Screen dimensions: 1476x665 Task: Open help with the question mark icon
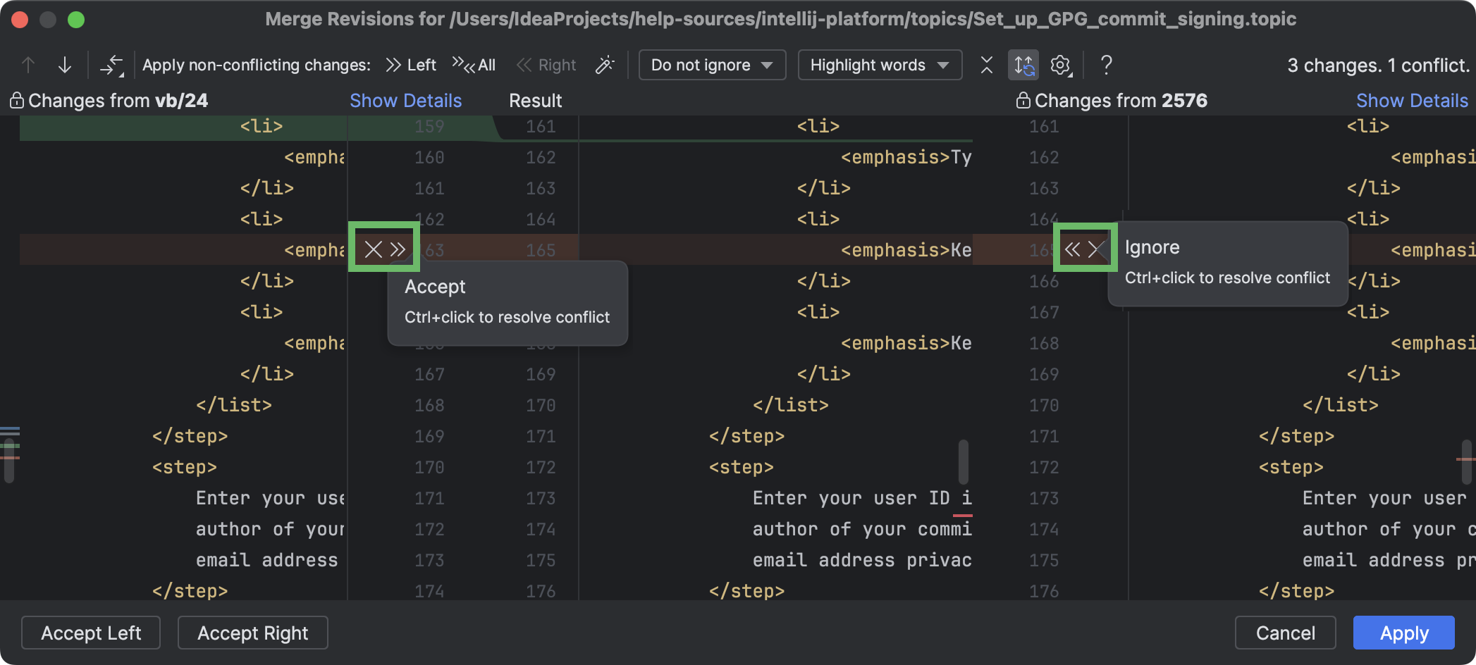(1105, 65)
